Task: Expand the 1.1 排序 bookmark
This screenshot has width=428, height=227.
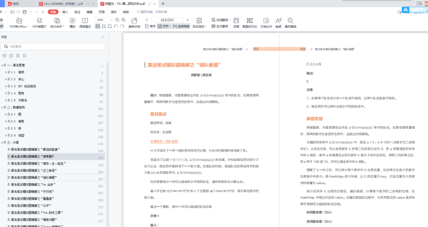Action: click(x=6, y=72)
